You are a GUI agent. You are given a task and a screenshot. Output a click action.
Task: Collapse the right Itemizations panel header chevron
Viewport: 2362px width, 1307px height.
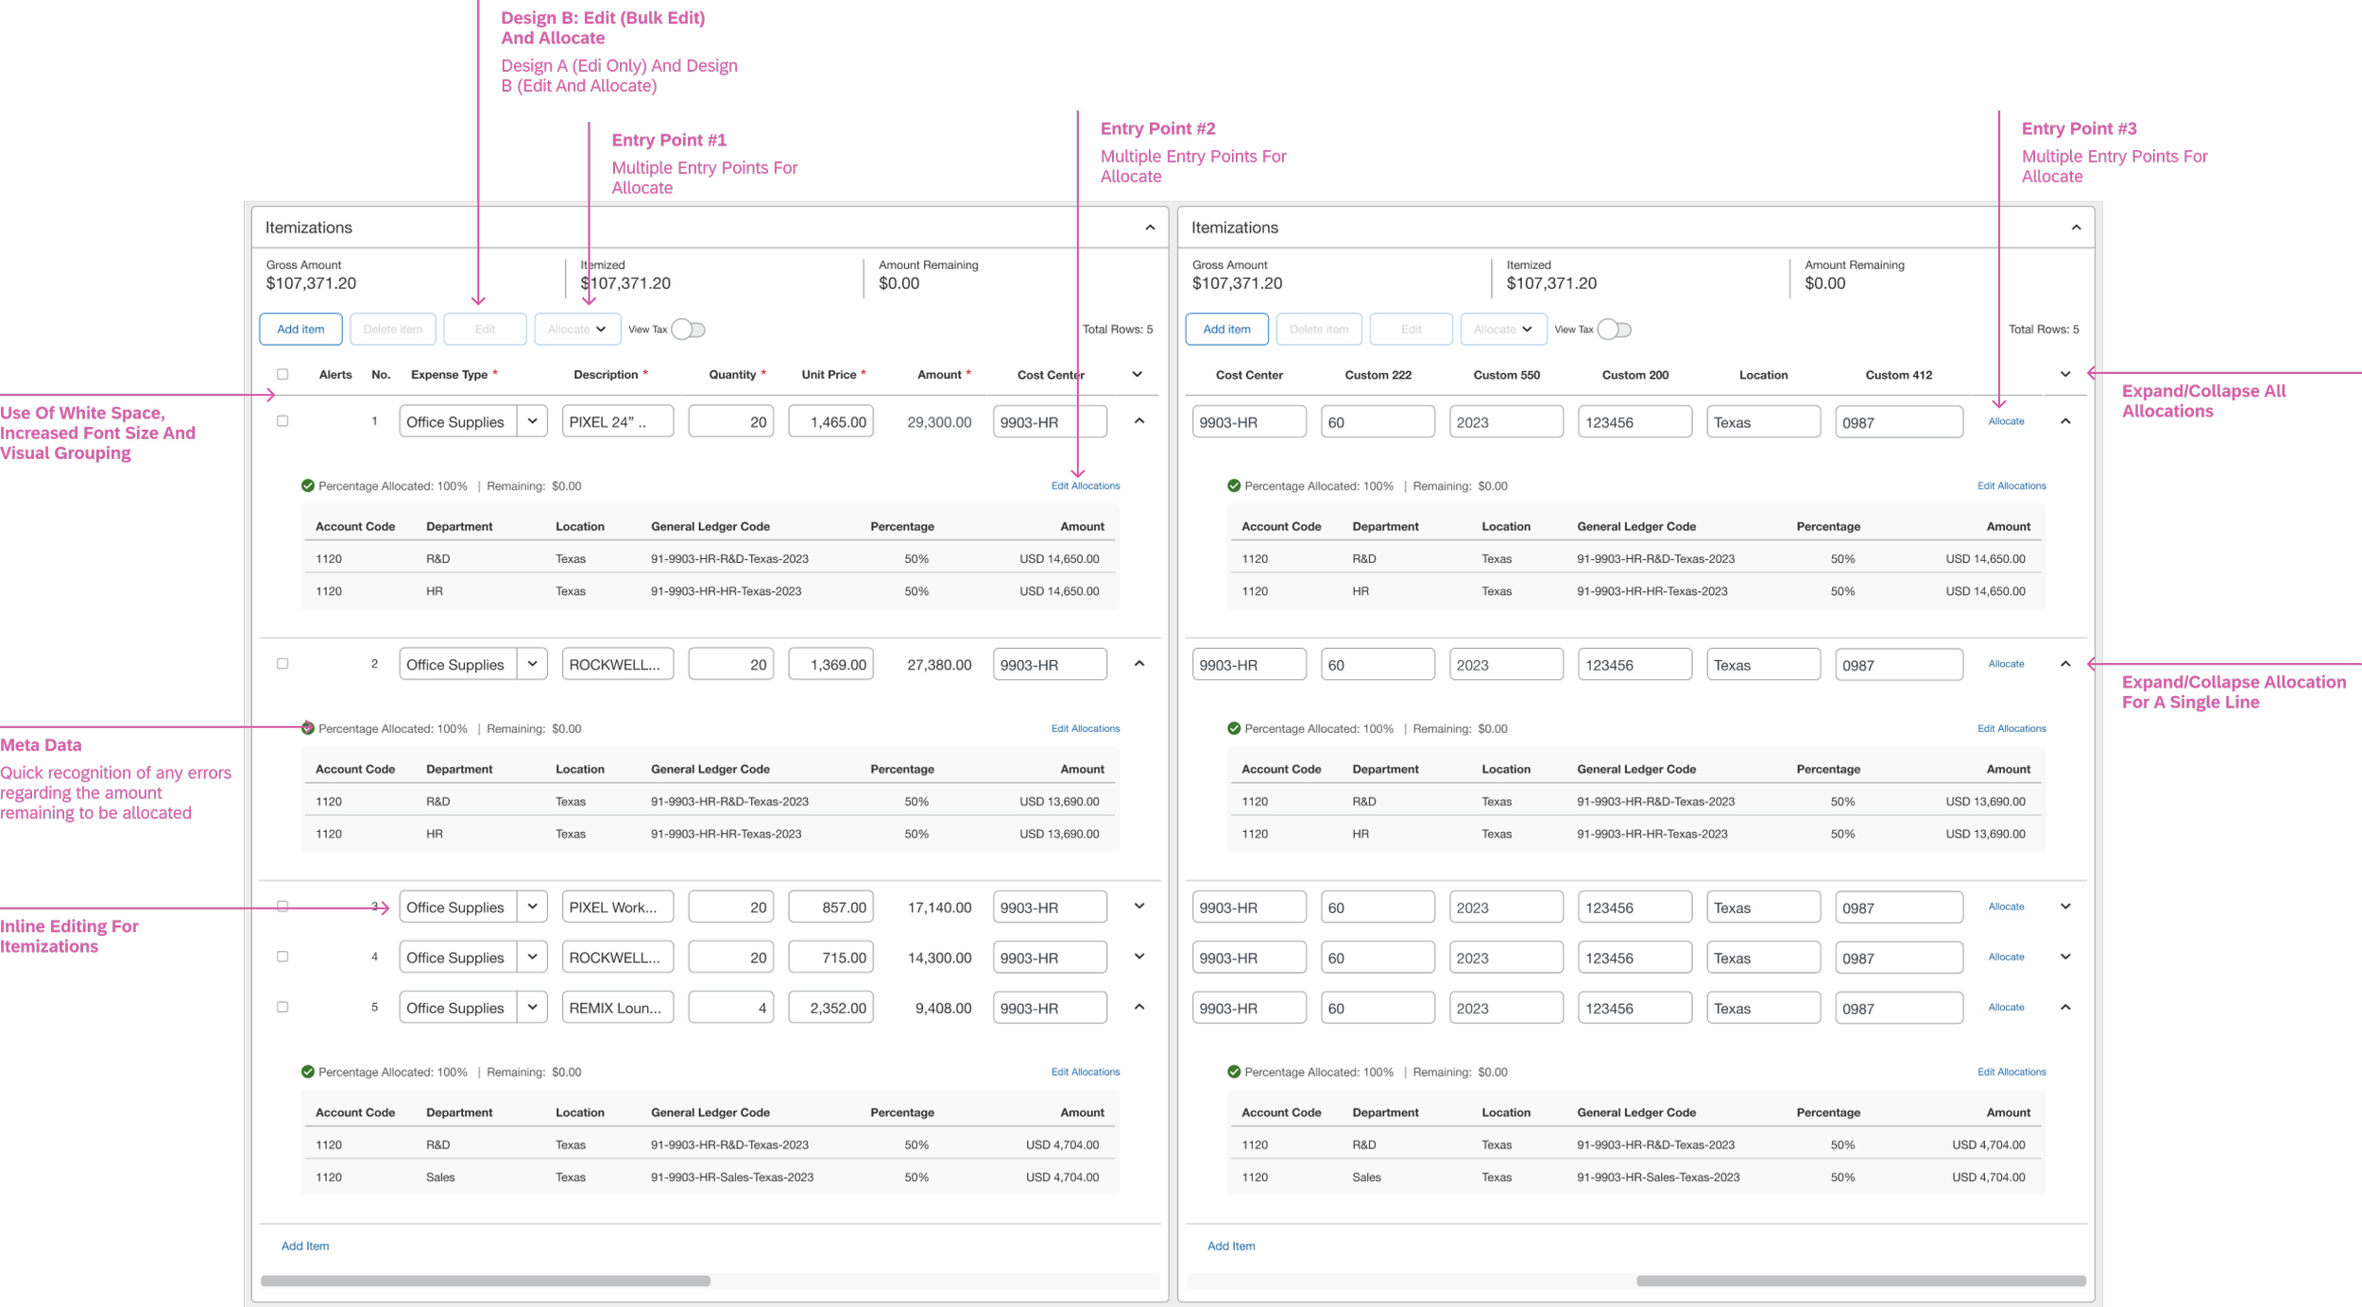2076,228
